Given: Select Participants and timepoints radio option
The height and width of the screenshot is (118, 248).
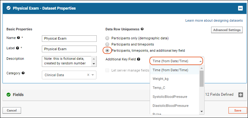Looking at the screenshot, I should tap(107, 44).
